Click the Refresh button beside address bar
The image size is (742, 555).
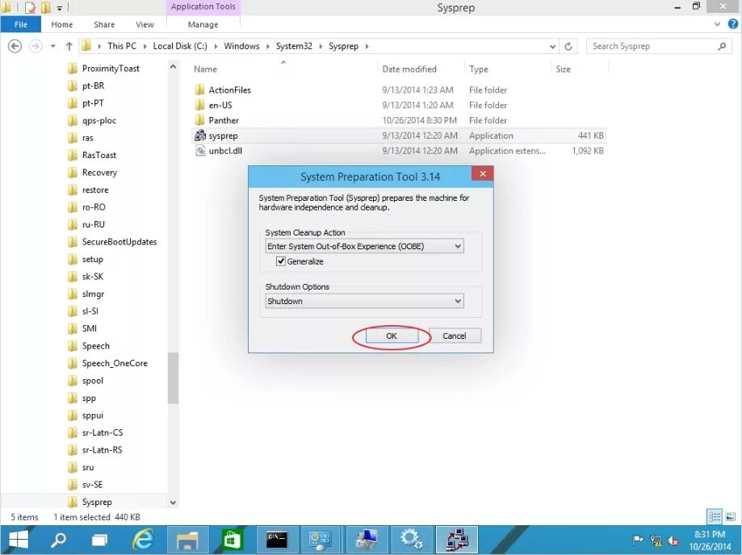coord(568,46)
